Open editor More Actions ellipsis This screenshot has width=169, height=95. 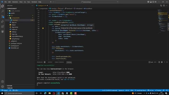[x=167, y=6]
